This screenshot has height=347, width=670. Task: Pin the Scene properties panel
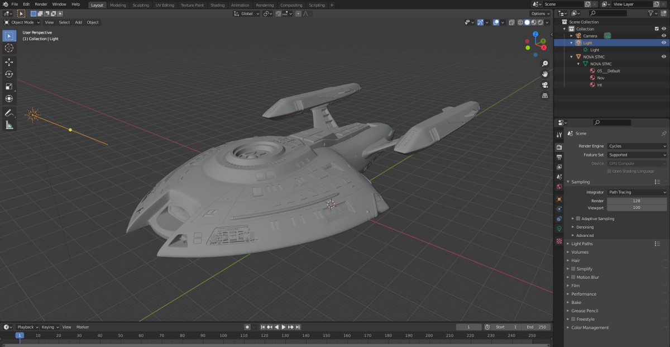click(x=663, y=134)
